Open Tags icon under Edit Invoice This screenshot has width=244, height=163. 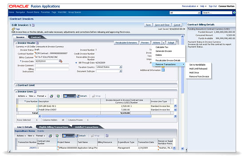(x=13, y=29)
